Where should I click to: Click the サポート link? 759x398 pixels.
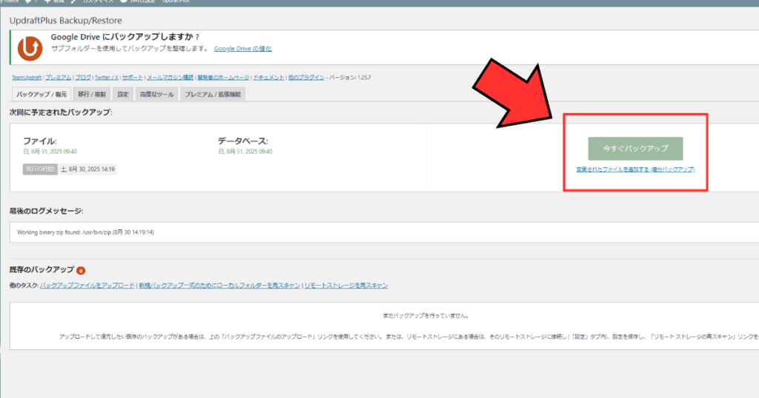(133, 77)
